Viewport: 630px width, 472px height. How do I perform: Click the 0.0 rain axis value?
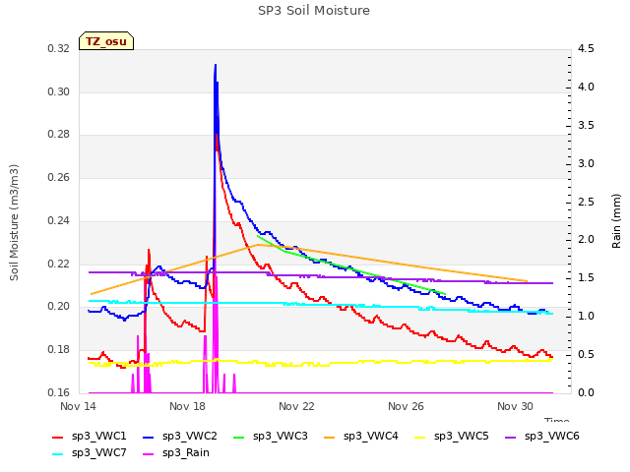[586, 392]
